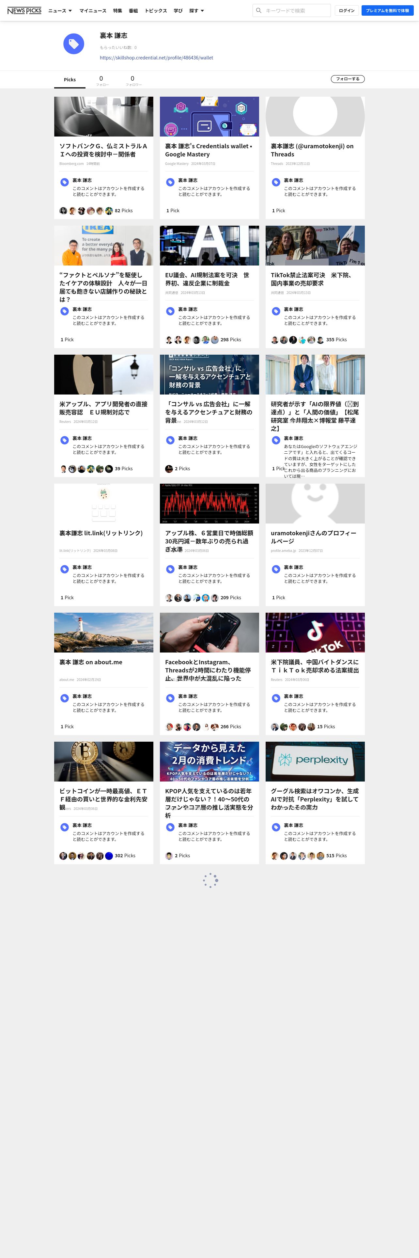Click the ログイン button

click(347, 11)
